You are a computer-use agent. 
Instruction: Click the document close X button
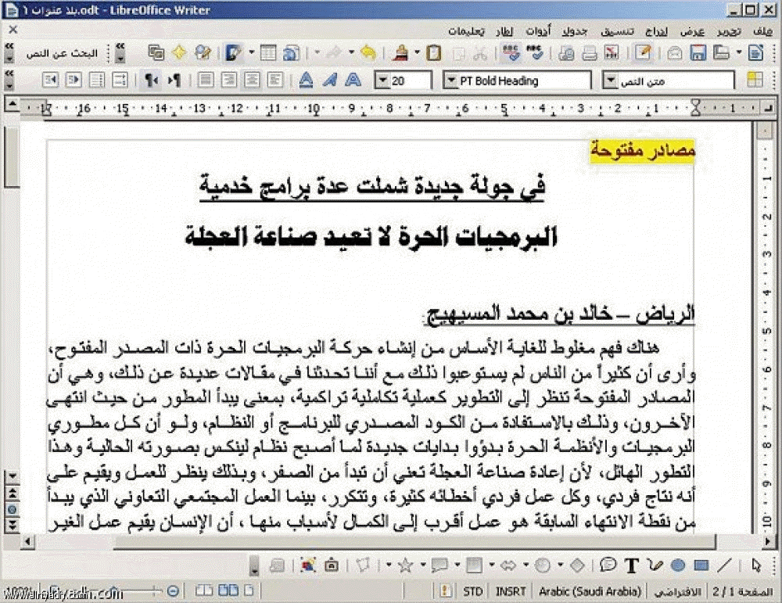pyautogui.click(x=13, y=30)
